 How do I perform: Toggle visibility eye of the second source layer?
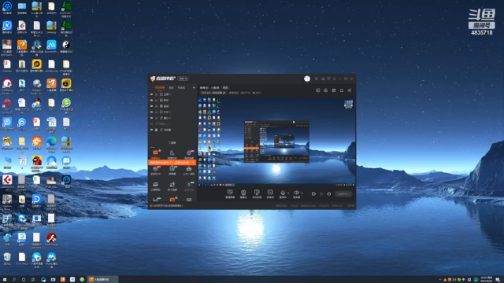(152, 100)
